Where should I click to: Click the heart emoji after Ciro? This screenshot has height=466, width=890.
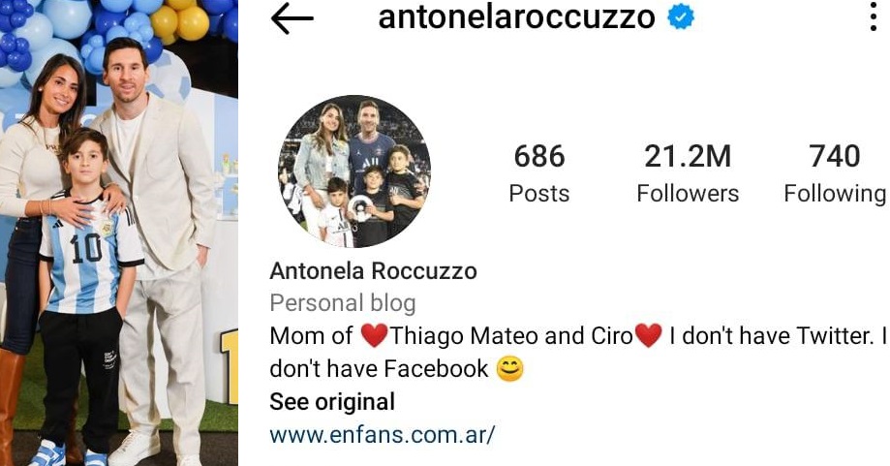tap(648, 335)
